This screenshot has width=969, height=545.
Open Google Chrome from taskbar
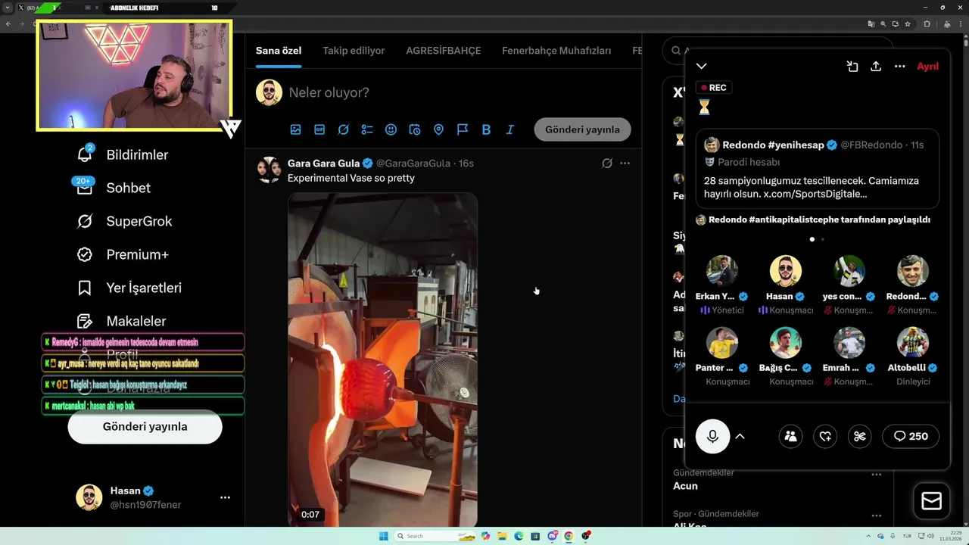tap(569, 536)
